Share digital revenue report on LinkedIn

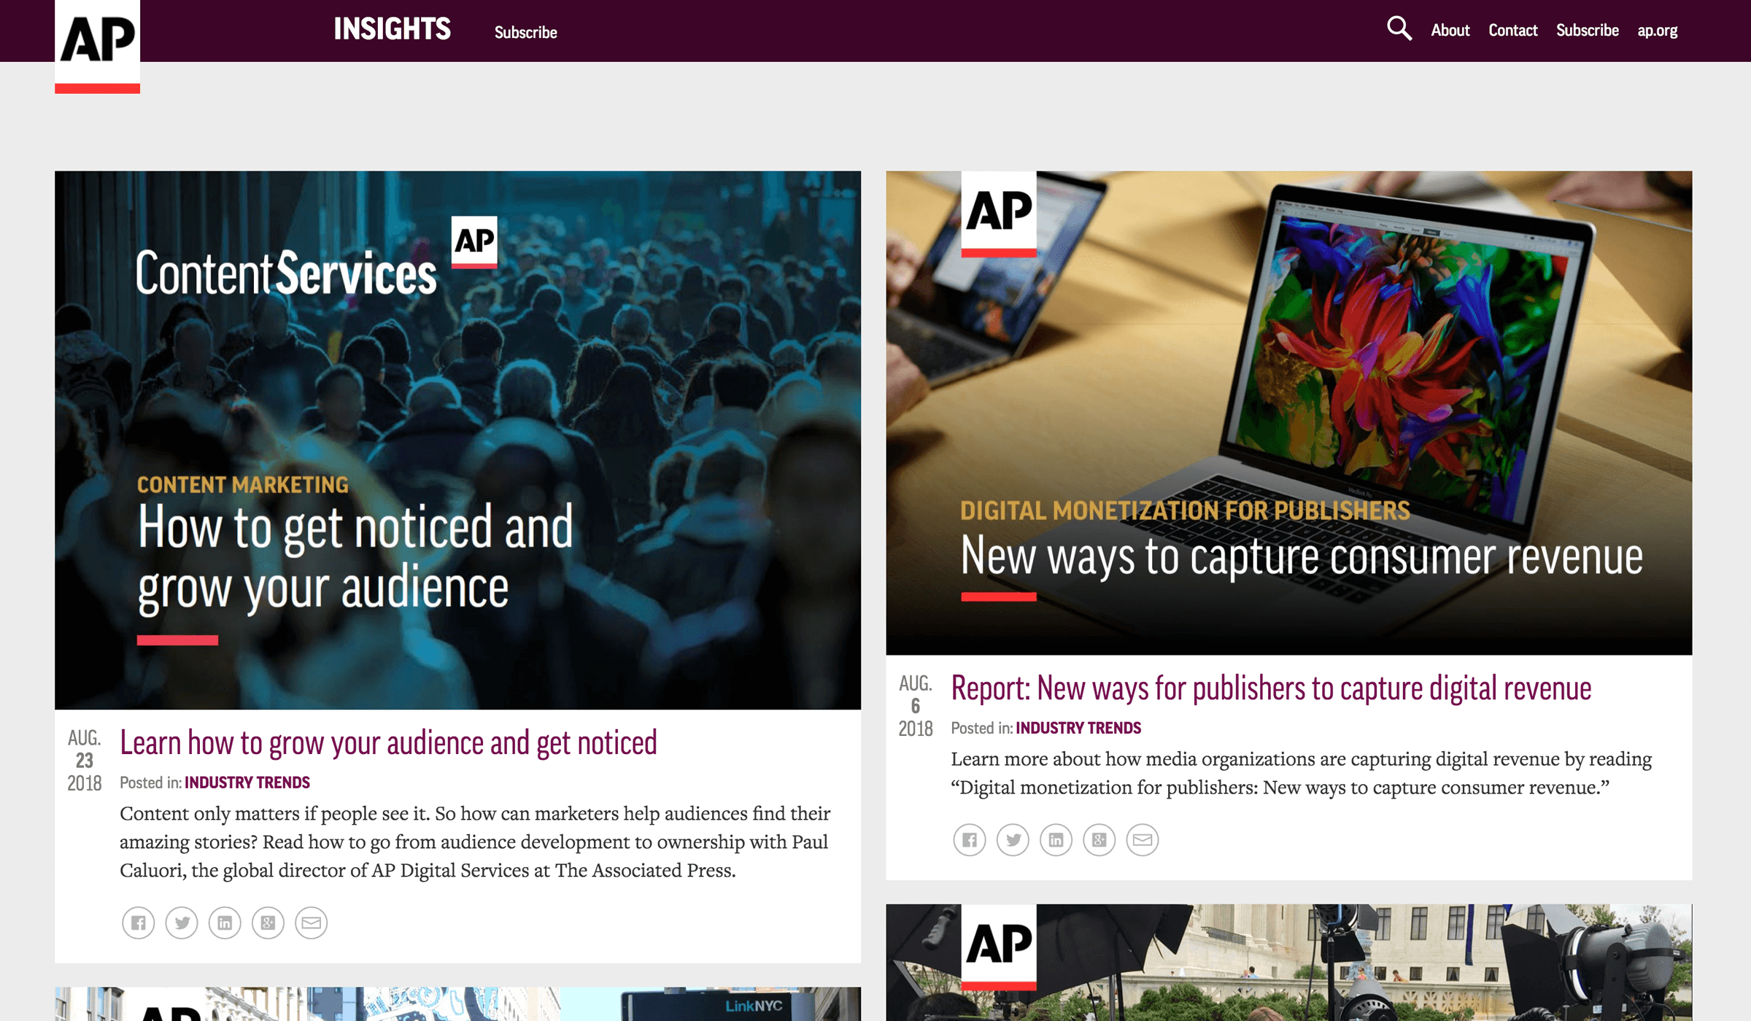(1056, 840)
